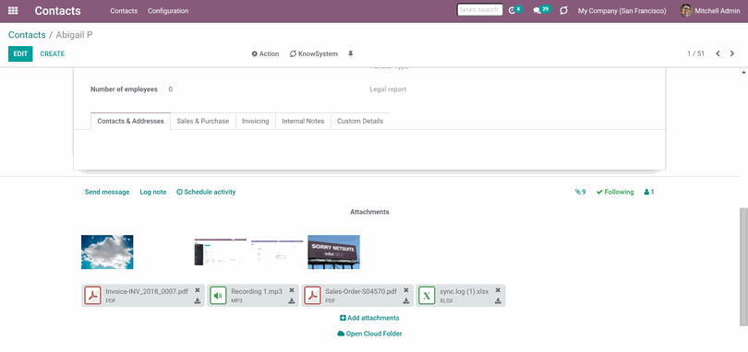This screenshot has height=352, width=748.
Task: Open the cloud sky image thumbnail
Action: tap(107, 252)
